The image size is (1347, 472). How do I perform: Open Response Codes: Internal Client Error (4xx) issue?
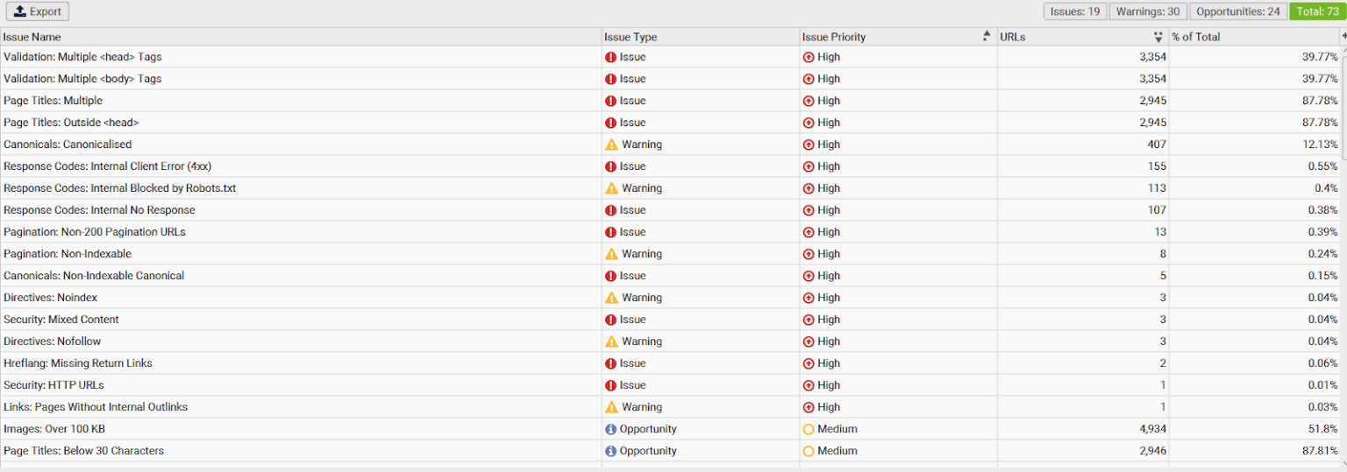tap(107, 166)
